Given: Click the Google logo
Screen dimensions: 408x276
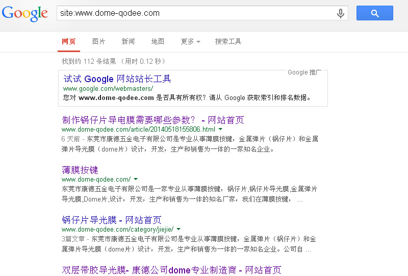Looking at the screenshot, I should click(x=24, y=13).
